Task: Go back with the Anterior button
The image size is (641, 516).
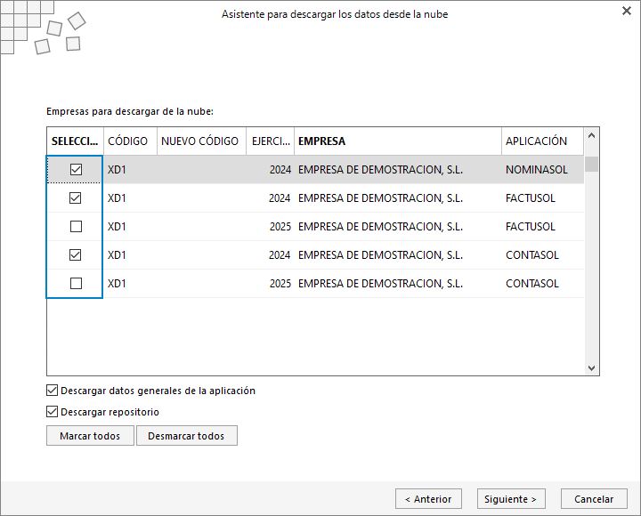Action: click(x=428, y=499)
